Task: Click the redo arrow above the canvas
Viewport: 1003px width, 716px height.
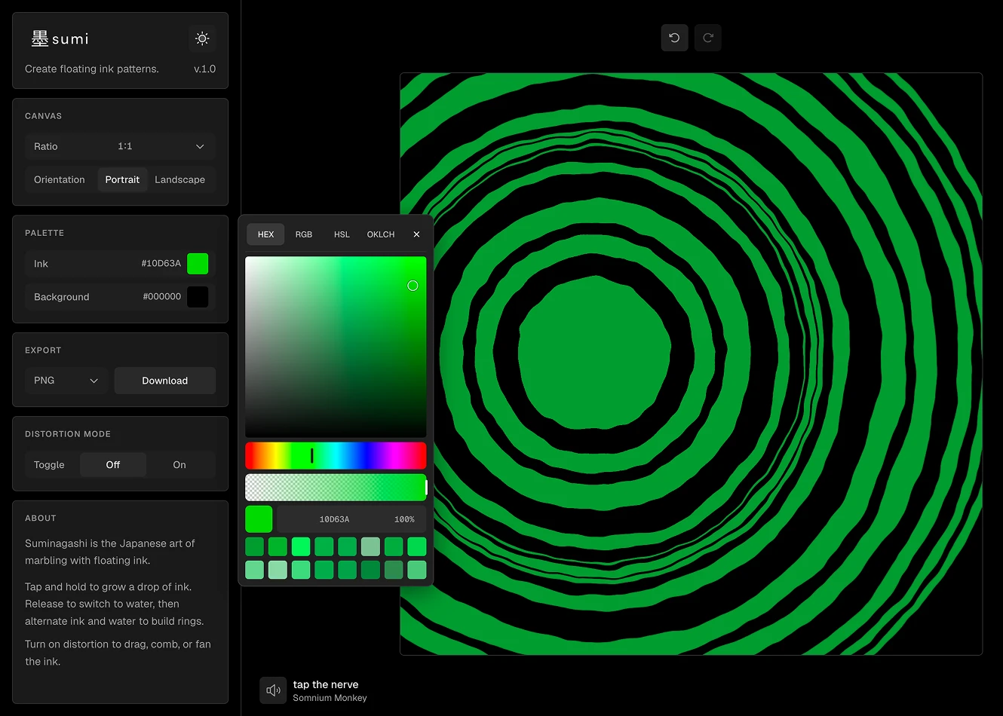Action: (x=707, y=38)
